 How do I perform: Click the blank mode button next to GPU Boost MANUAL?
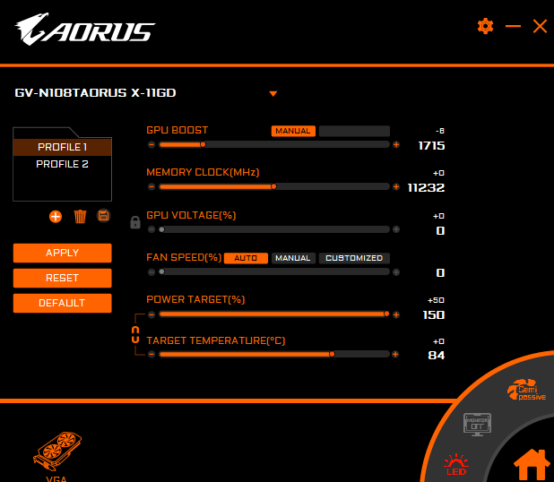click(354, 131)
